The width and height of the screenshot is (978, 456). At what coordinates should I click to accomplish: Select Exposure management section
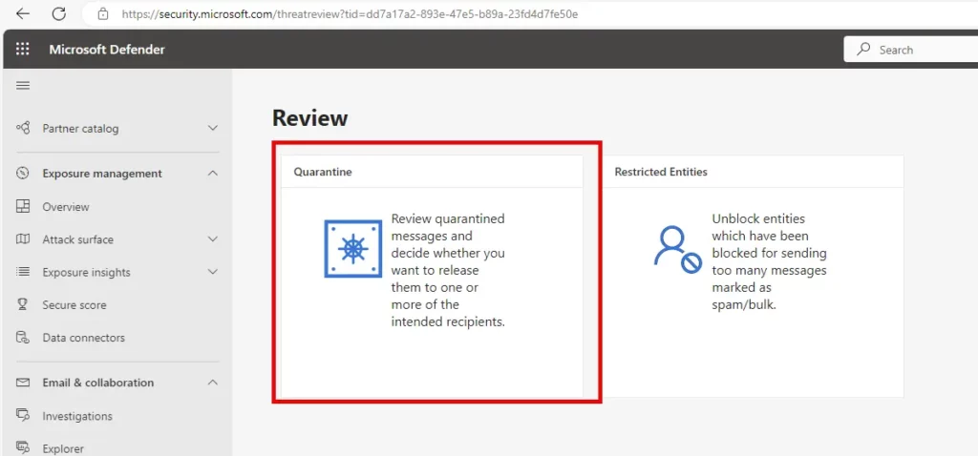click(102, 174)
